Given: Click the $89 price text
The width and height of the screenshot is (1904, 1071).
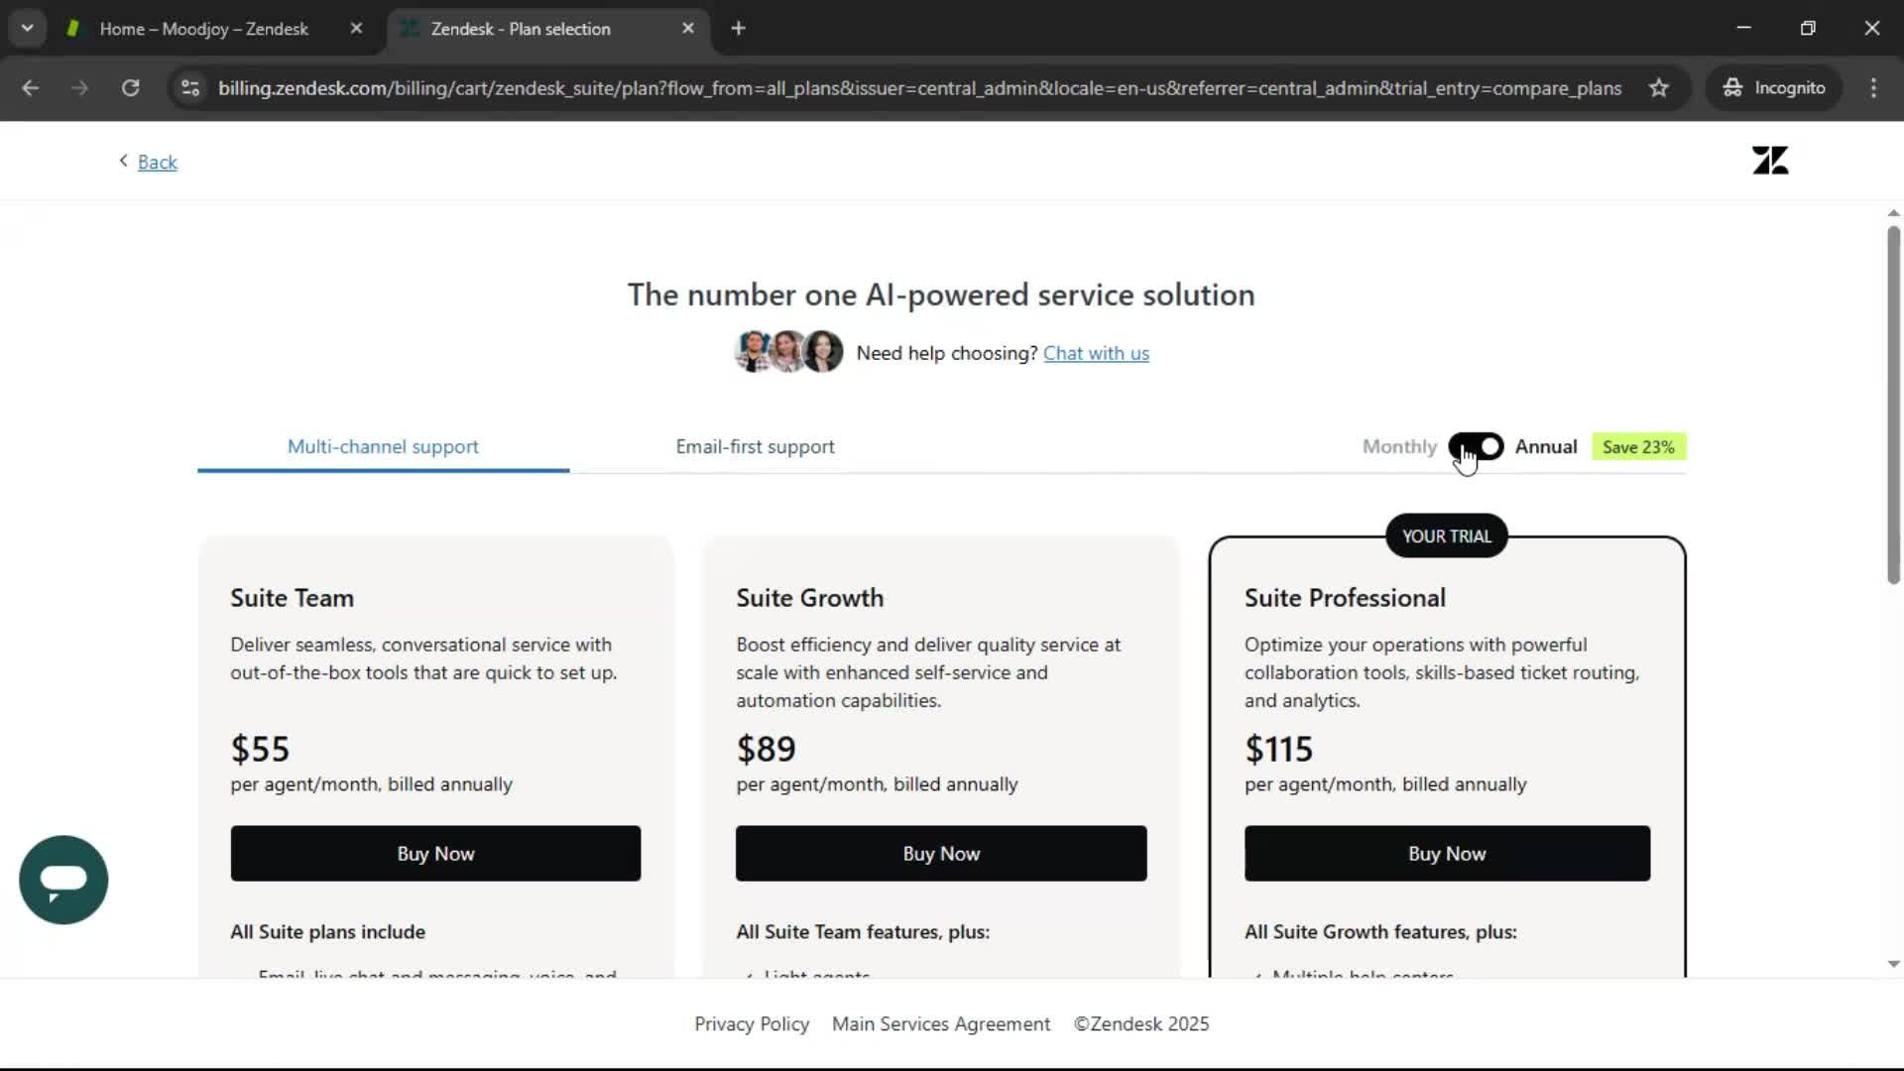Looking at the screenshot, I should [x=766, y=749].
